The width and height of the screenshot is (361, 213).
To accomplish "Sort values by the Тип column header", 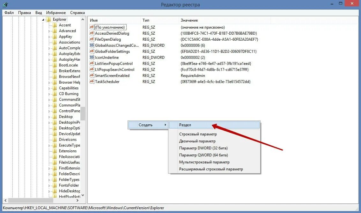I will click(159, 20).
